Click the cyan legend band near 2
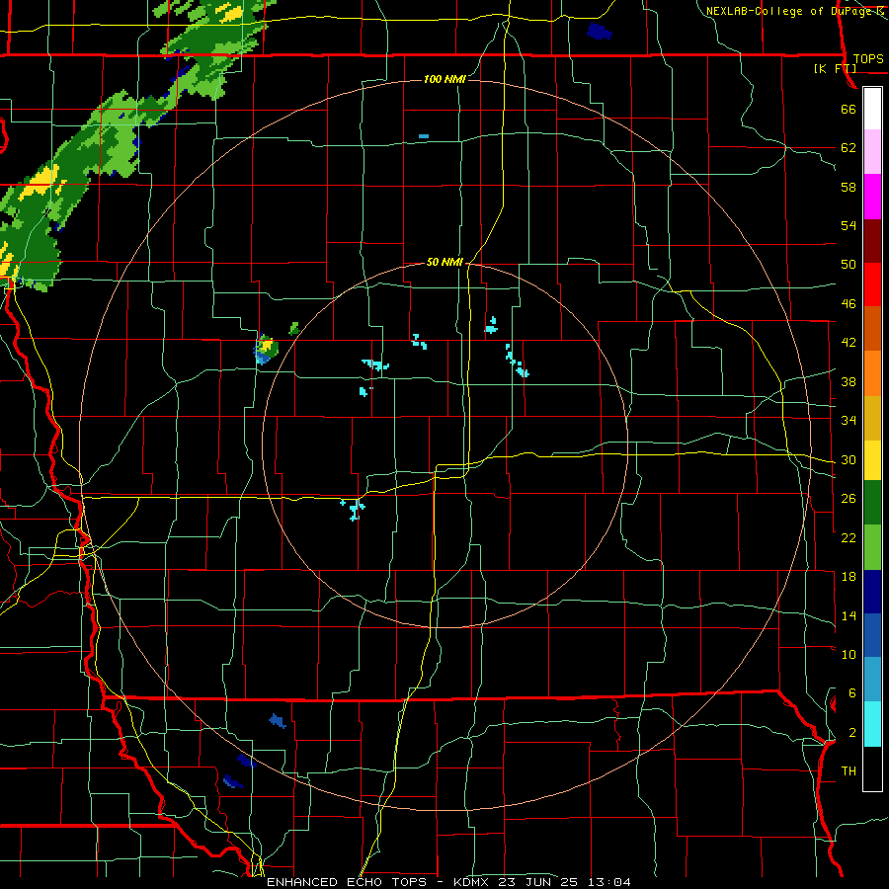Screen dimensions: 889x889 tap(872, 724)
